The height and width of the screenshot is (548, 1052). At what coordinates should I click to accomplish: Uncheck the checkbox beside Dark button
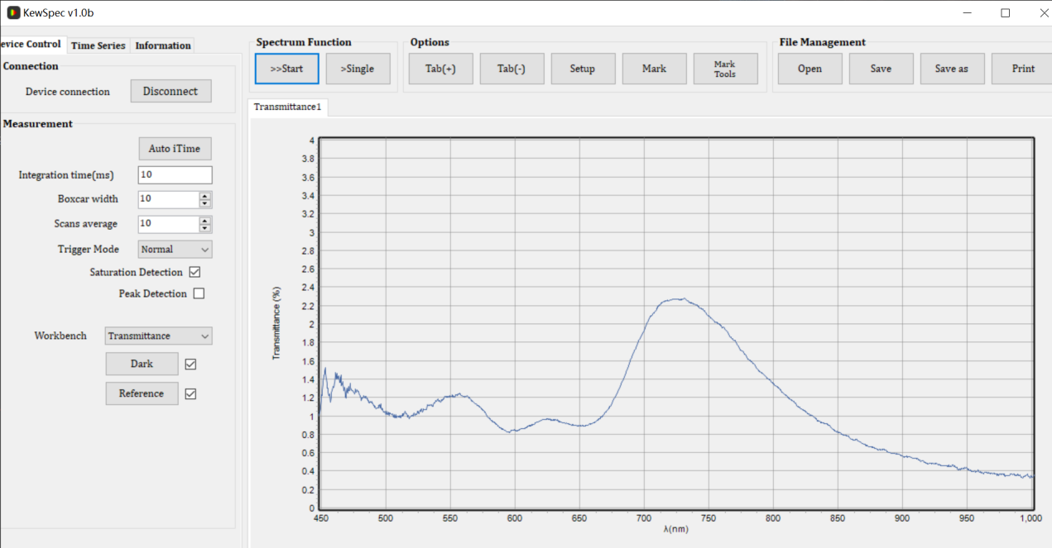[191, 364]
